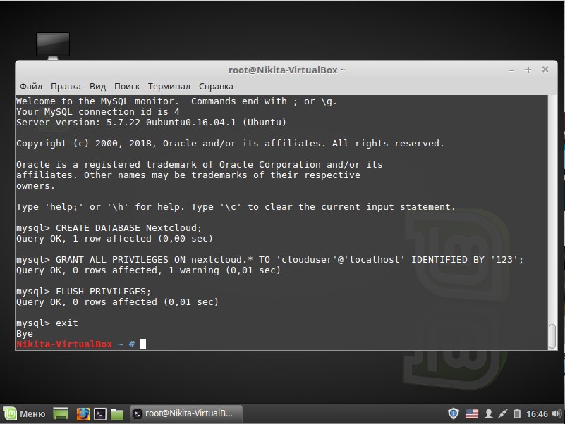Viewport: 565px width, 424px height.
Task: Click the terminal title root@Nikita-VirtualBox
Action: (287, 70)
